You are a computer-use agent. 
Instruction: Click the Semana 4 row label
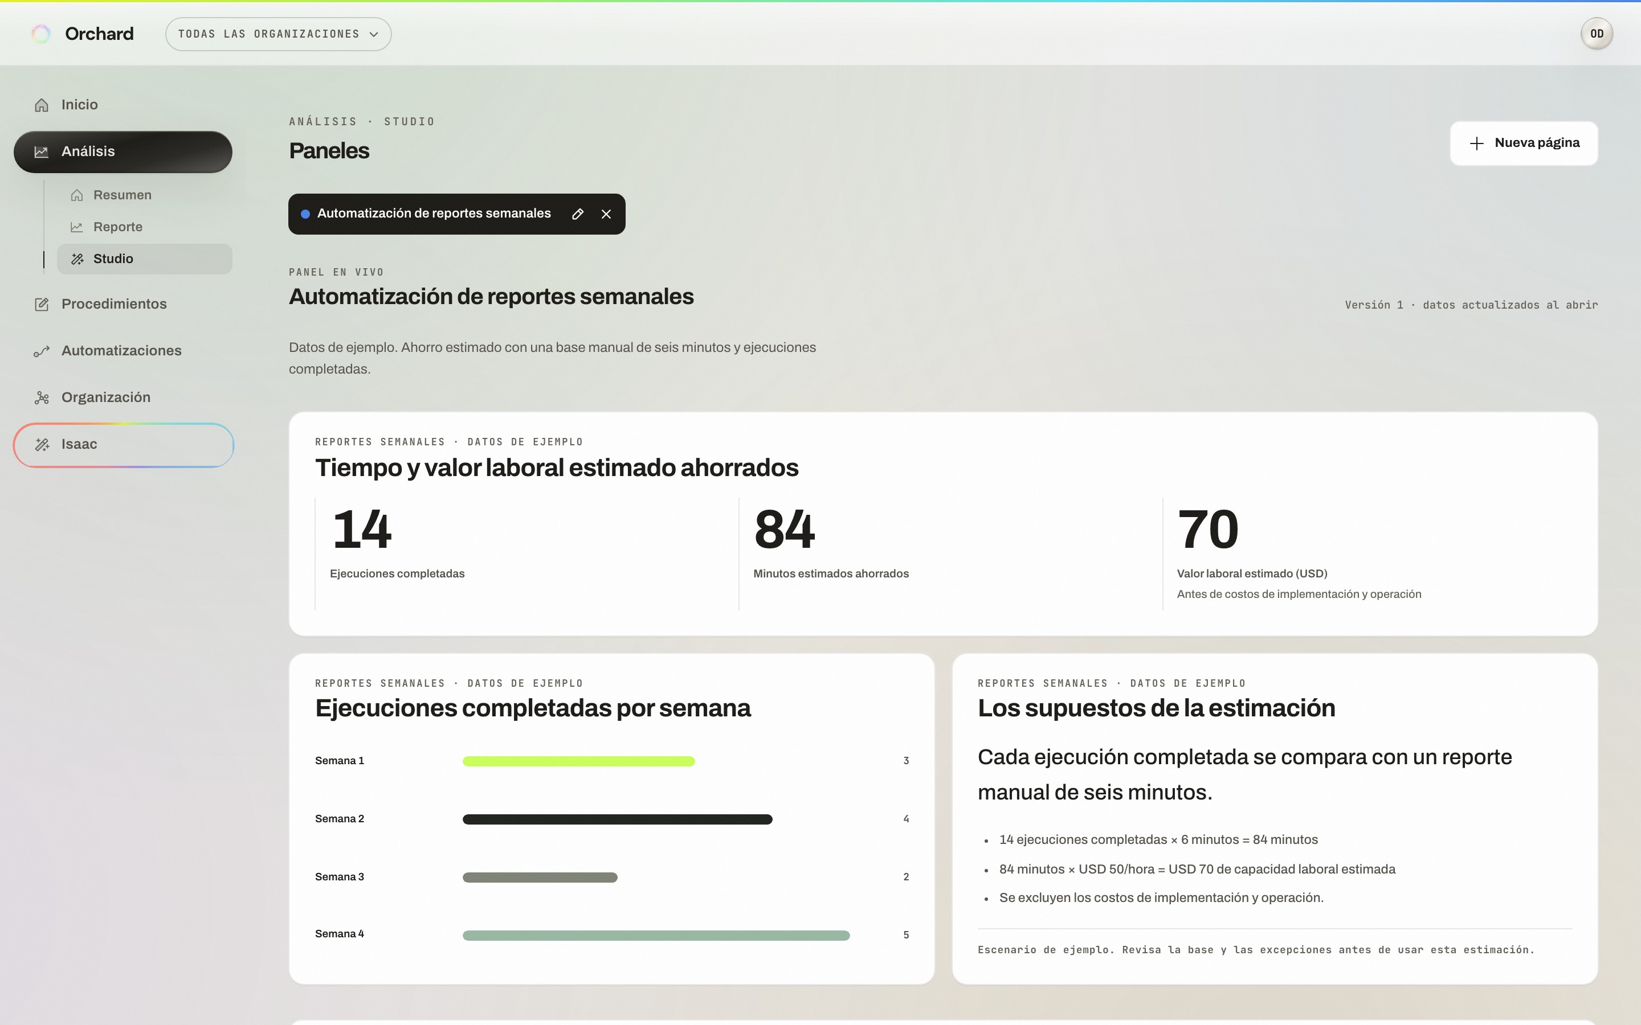coord(340,934)
